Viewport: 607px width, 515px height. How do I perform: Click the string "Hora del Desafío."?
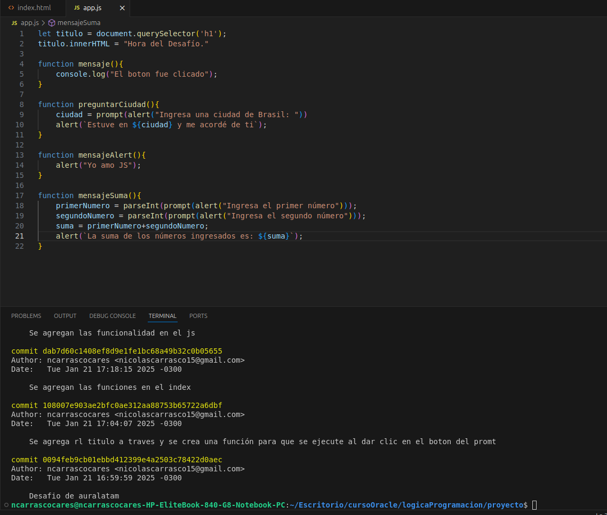tap(166, 44)
